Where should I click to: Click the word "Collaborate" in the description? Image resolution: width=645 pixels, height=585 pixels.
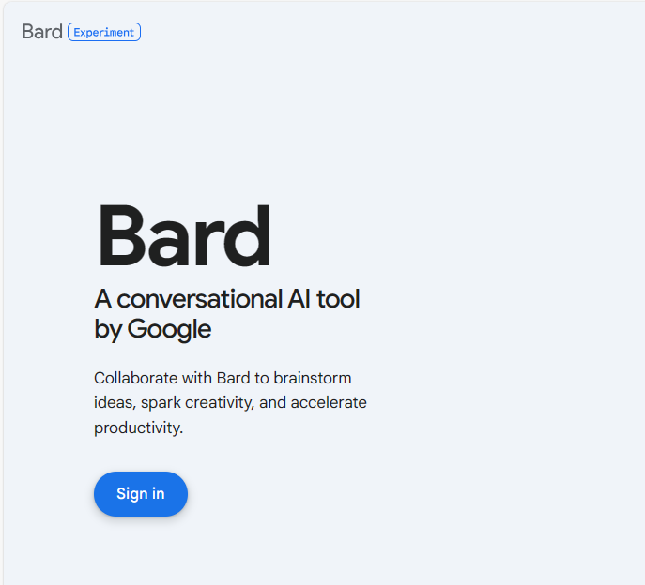point(136,378)
